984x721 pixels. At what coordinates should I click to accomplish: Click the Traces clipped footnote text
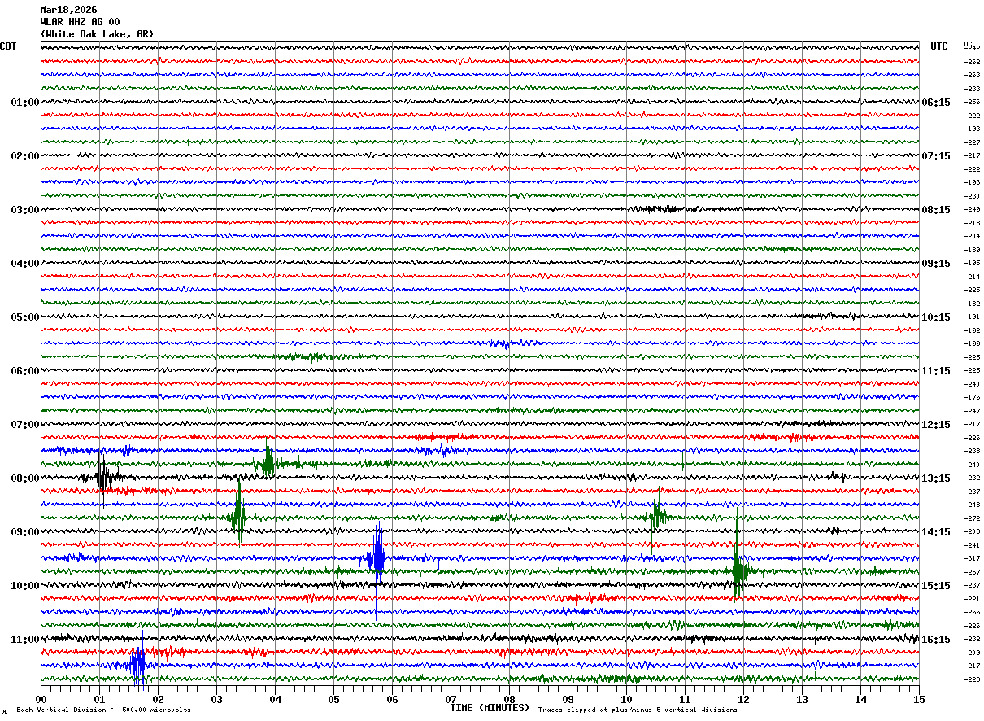pos(638,710)
